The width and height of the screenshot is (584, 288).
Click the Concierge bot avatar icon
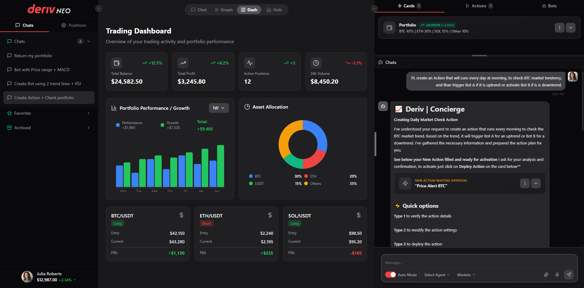383,106
